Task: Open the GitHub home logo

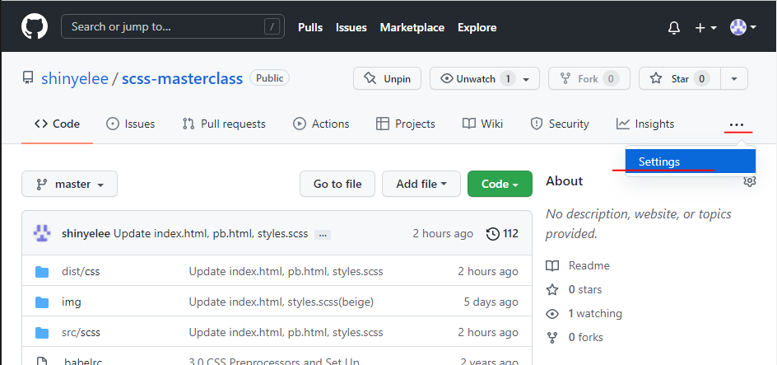Action: point(35,27)
